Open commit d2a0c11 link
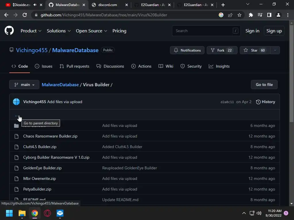 click(227, 102)
